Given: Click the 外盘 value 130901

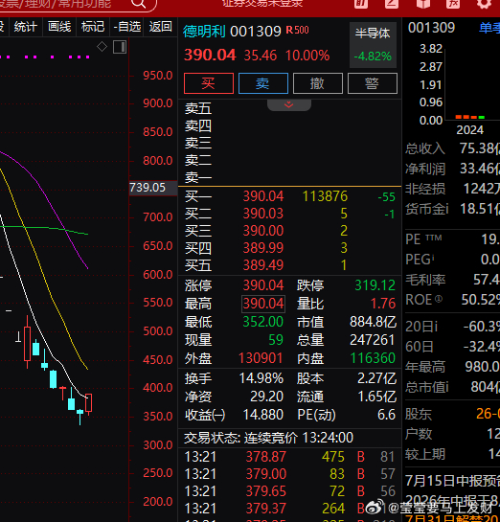Looking at the screenshot, I should tap(261, 358).
